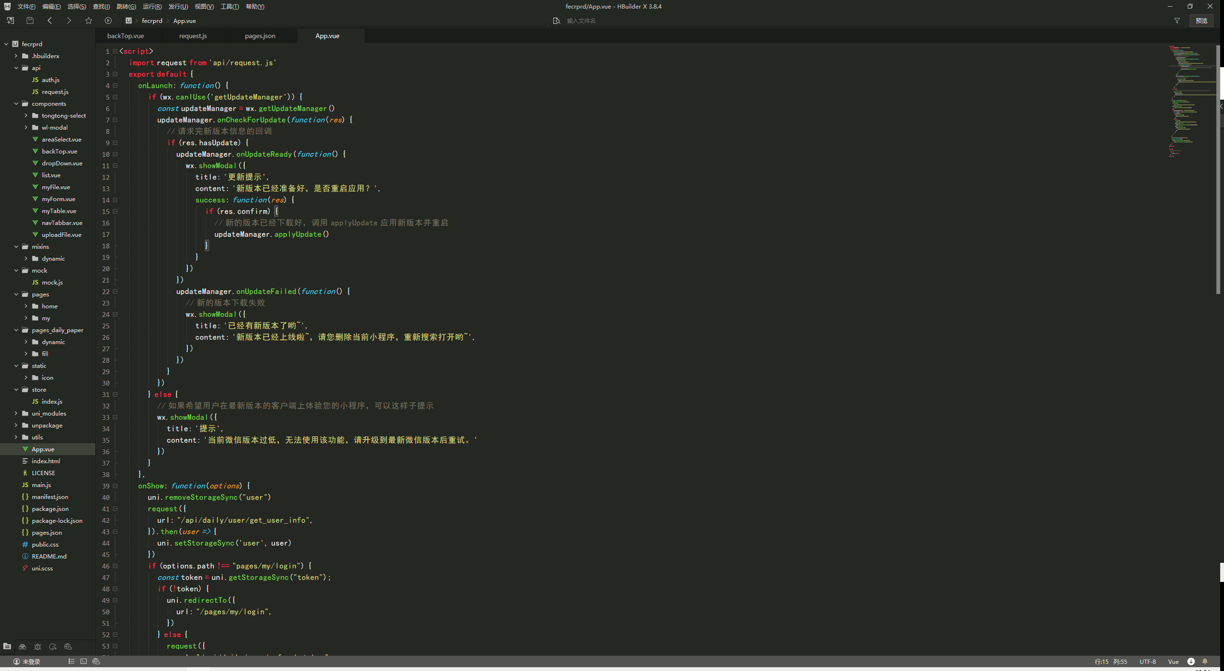Open notifications bell icon
Viewport: 1224px width, 671px height.
(1205, 661)
